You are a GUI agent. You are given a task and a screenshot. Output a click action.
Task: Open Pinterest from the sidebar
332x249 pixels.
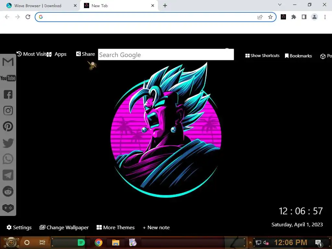click(x=8, y=127)
